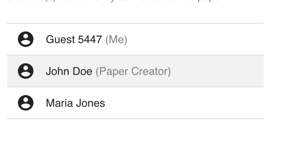Click John Doe's avatar icon
The height and width of the screenshot is (149, 284).
26,71
